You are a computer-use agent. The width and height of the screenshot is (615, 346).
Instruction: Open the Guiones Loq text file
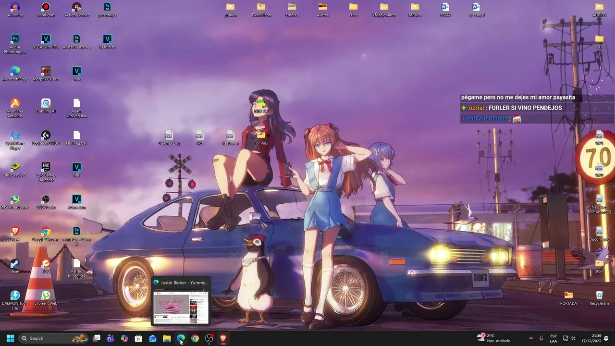point(169,138)
